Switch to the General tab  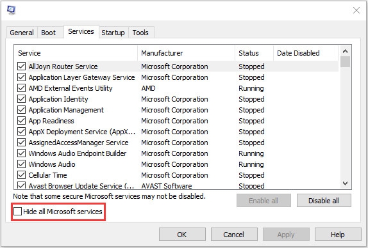click(x=22, y=33)
